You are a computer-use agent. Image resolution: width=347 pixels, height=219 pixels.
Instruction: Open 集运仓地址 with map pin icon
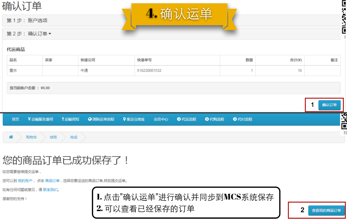134,119
